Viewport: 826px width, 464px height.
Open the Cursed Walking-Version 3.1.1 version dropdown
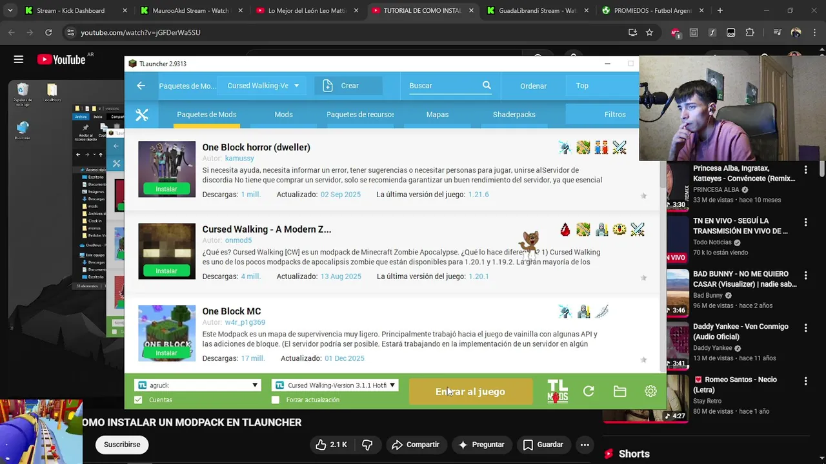336,385
